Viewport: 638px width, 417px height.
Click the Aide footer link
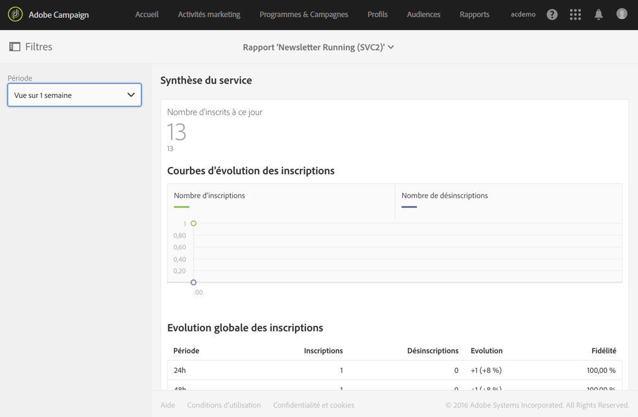168,405
